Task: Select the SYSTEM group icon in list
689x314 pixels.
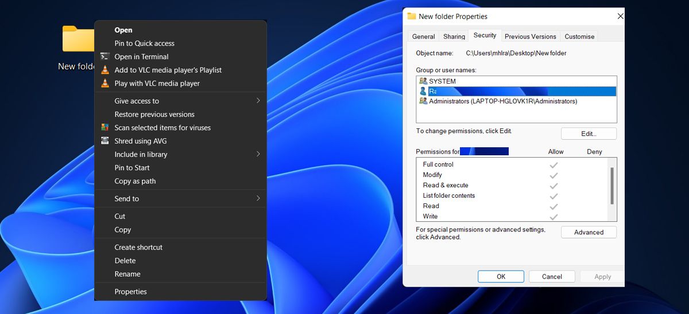Action: coord(424,81)
